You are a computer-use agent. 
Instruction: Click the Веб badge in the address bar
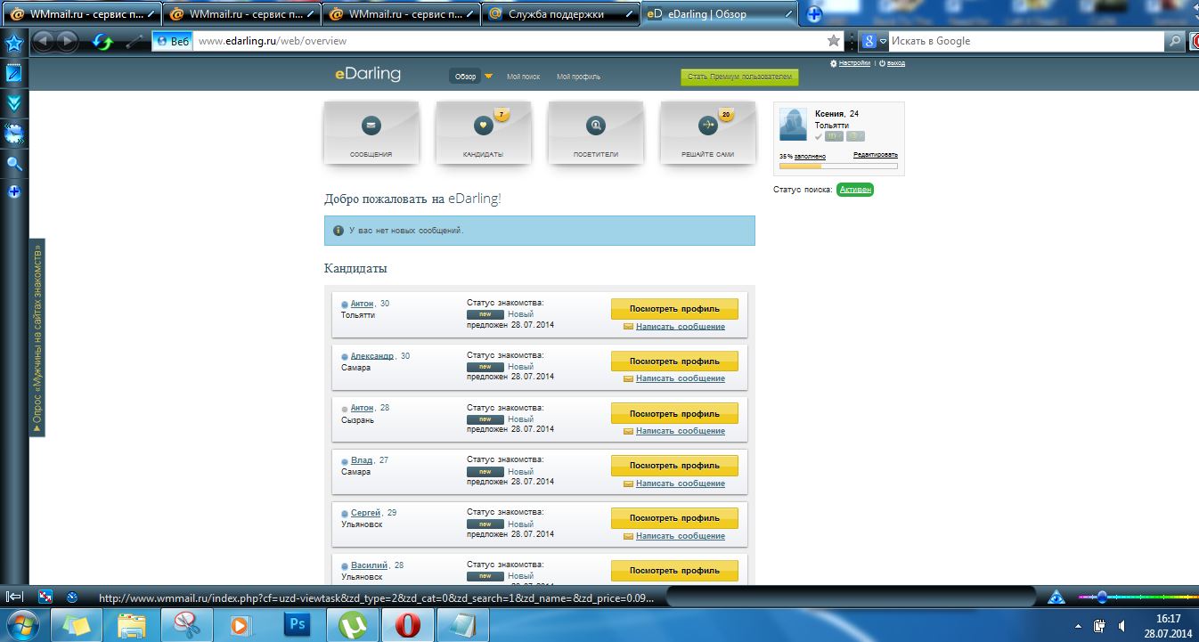pos(173,41)
